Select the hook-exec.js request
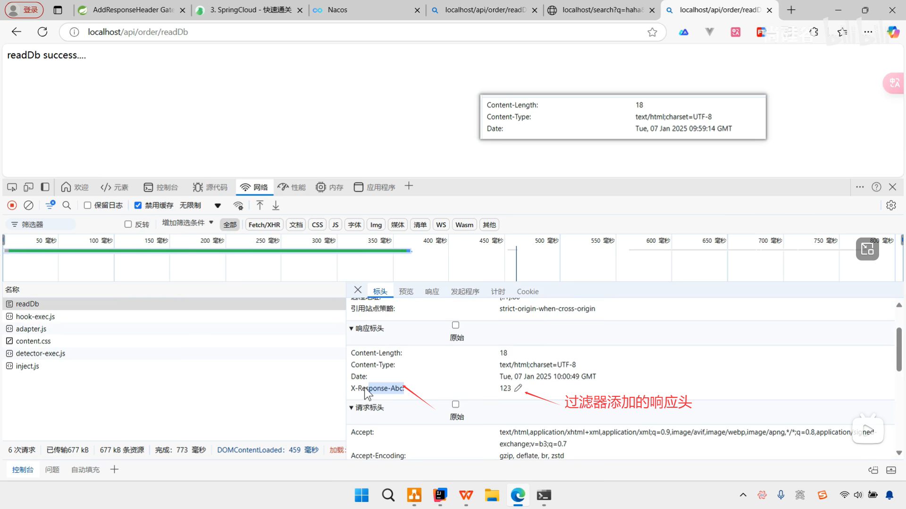The image size is (906, 509). tap(35, 317)
